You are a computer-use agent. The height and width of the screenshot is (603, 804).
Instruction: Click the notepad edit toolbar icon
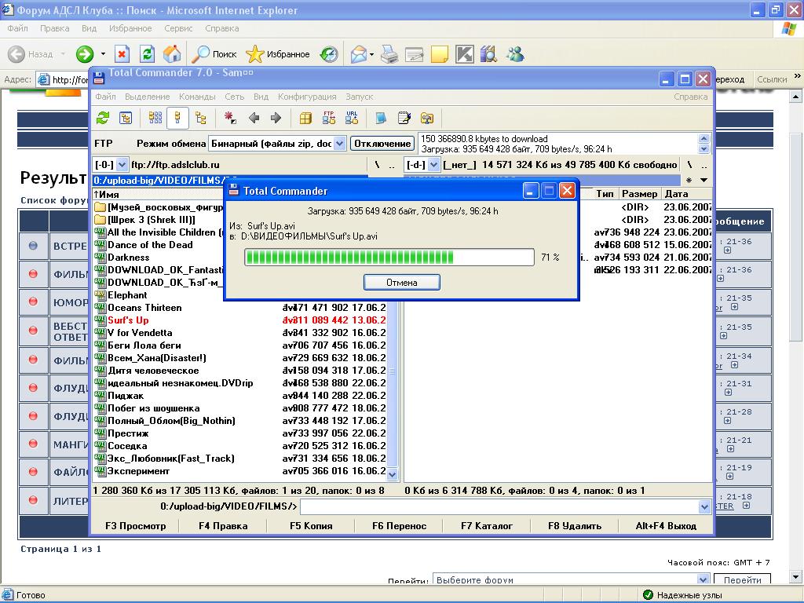404,119
